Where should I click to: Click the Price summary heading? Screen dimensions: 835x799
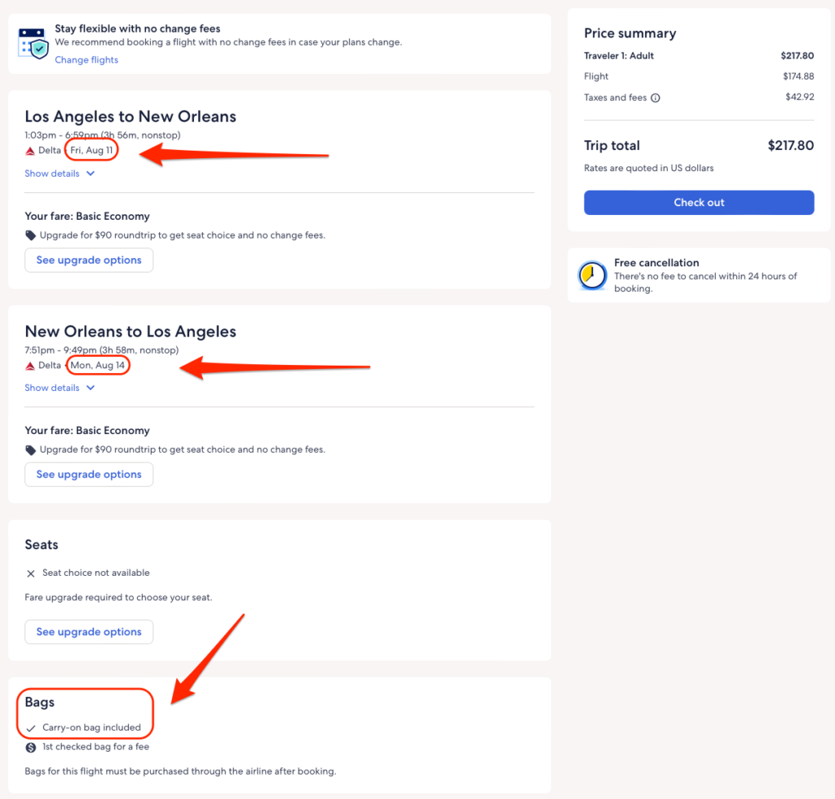click(630, 33)
